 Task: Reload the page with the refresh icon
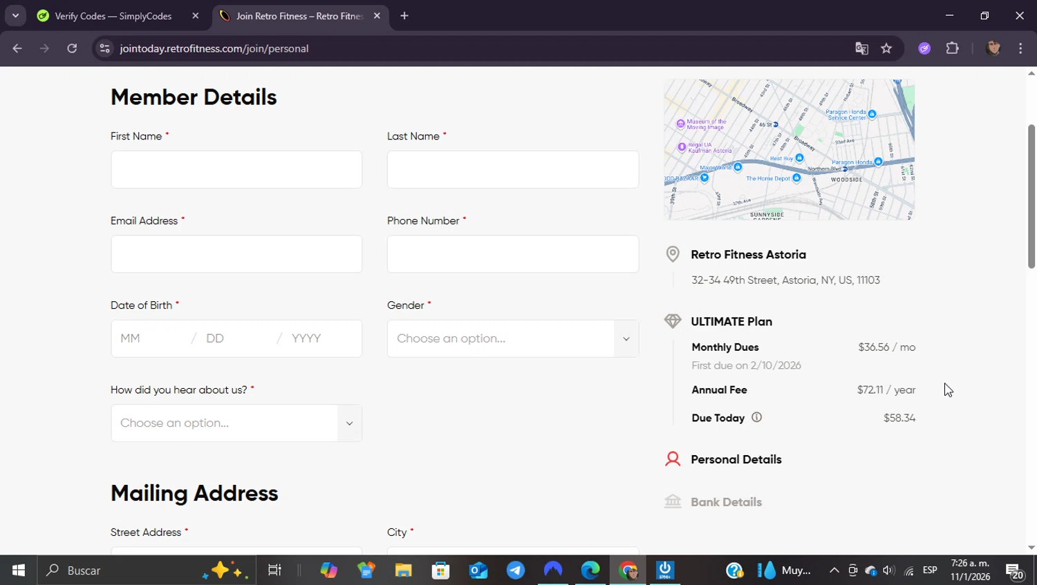[72, 48]
